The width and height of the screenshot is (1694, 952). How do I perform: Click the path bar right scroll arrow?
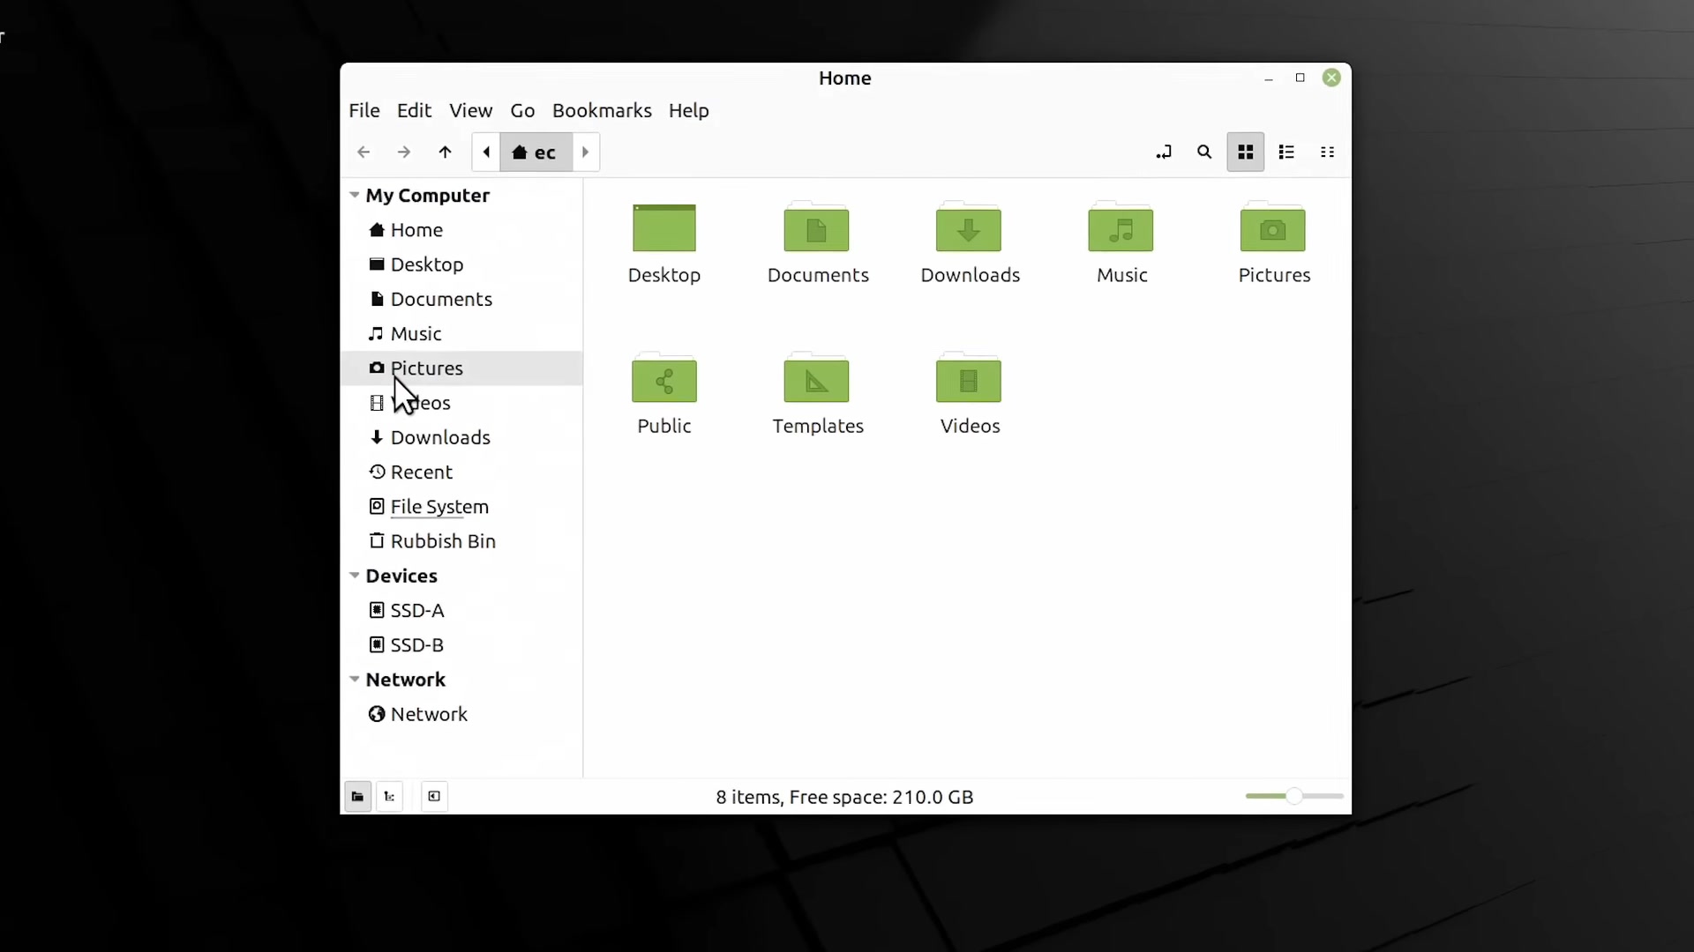[586, 152]
